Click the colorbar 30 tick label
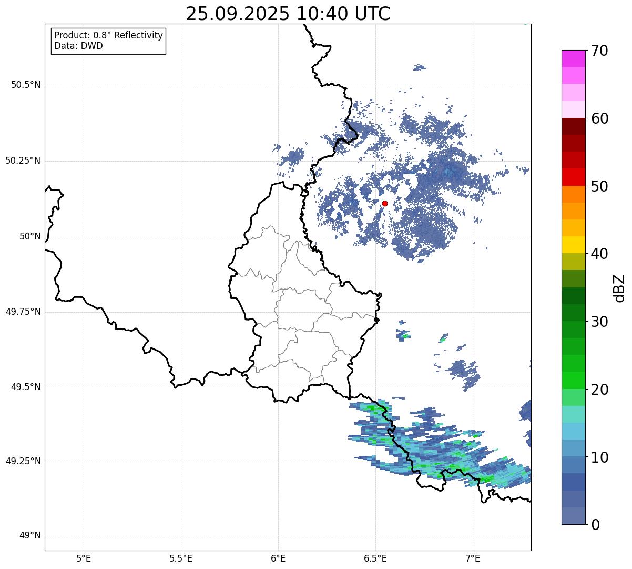The width and height of the screenshot is (632, 569). [x=599, y=322]
